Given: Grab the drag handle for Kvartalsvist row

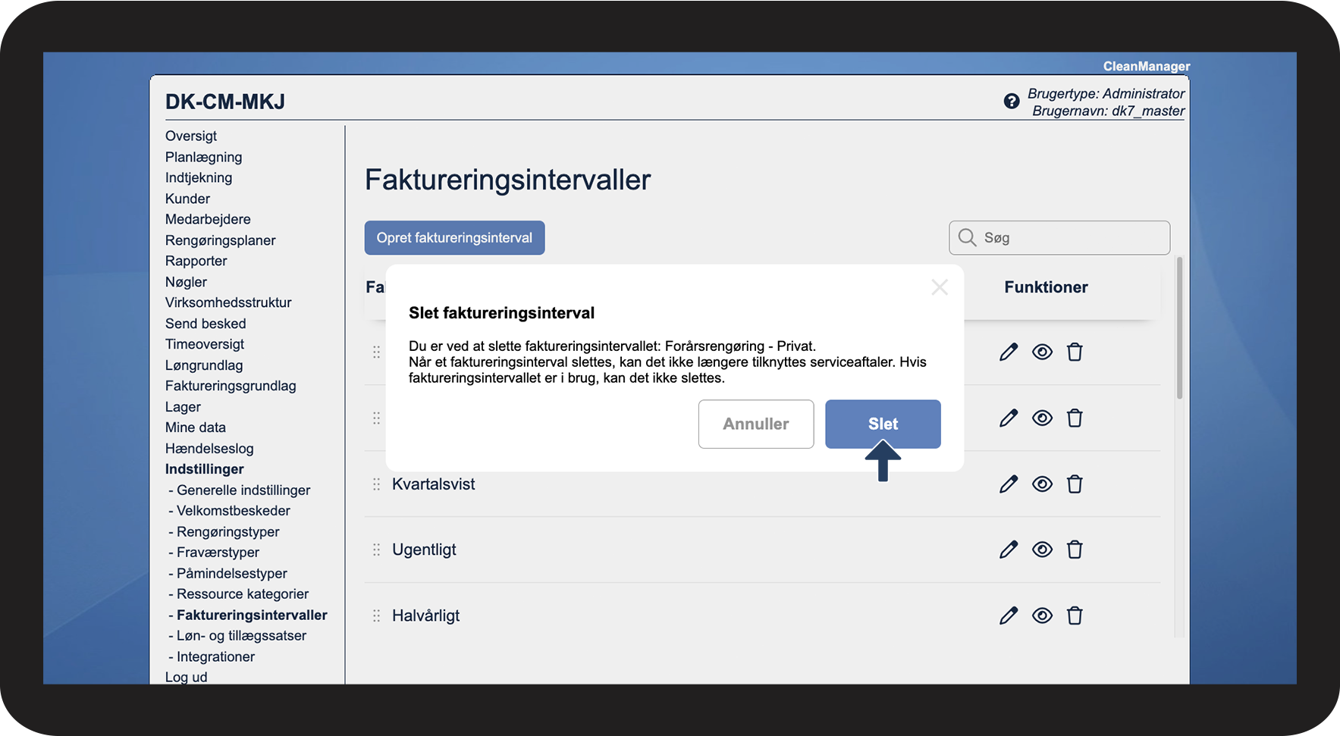Looking at the screenshot, I should tap(376, 484).
